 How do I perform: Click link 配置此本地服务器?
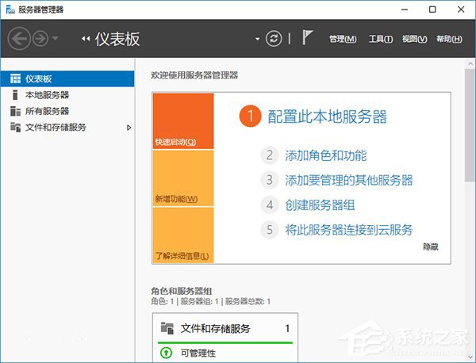327,117
